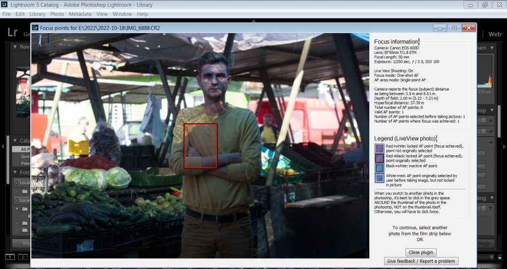Collapse the expanded folder's tree triangle

click(17, 209)
